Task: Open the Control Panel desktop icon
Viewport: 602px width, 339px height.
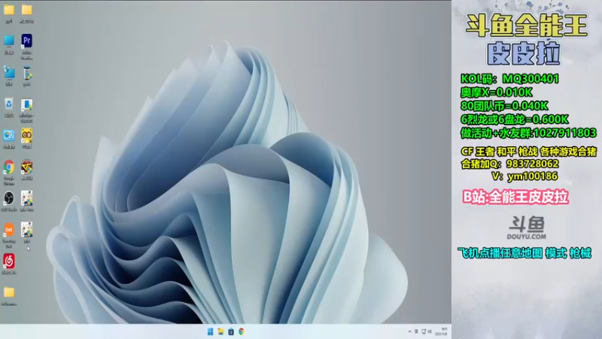Action: point(9,136)
